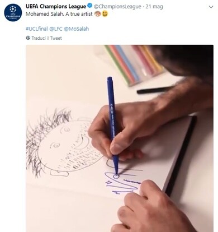
Task: Expand the tweet options chevron
Action: pyautogui.click(x=211, y=7)
